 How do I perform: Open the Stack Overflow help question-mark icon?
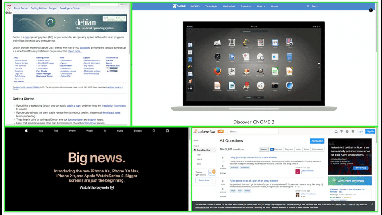click(347, 132)
